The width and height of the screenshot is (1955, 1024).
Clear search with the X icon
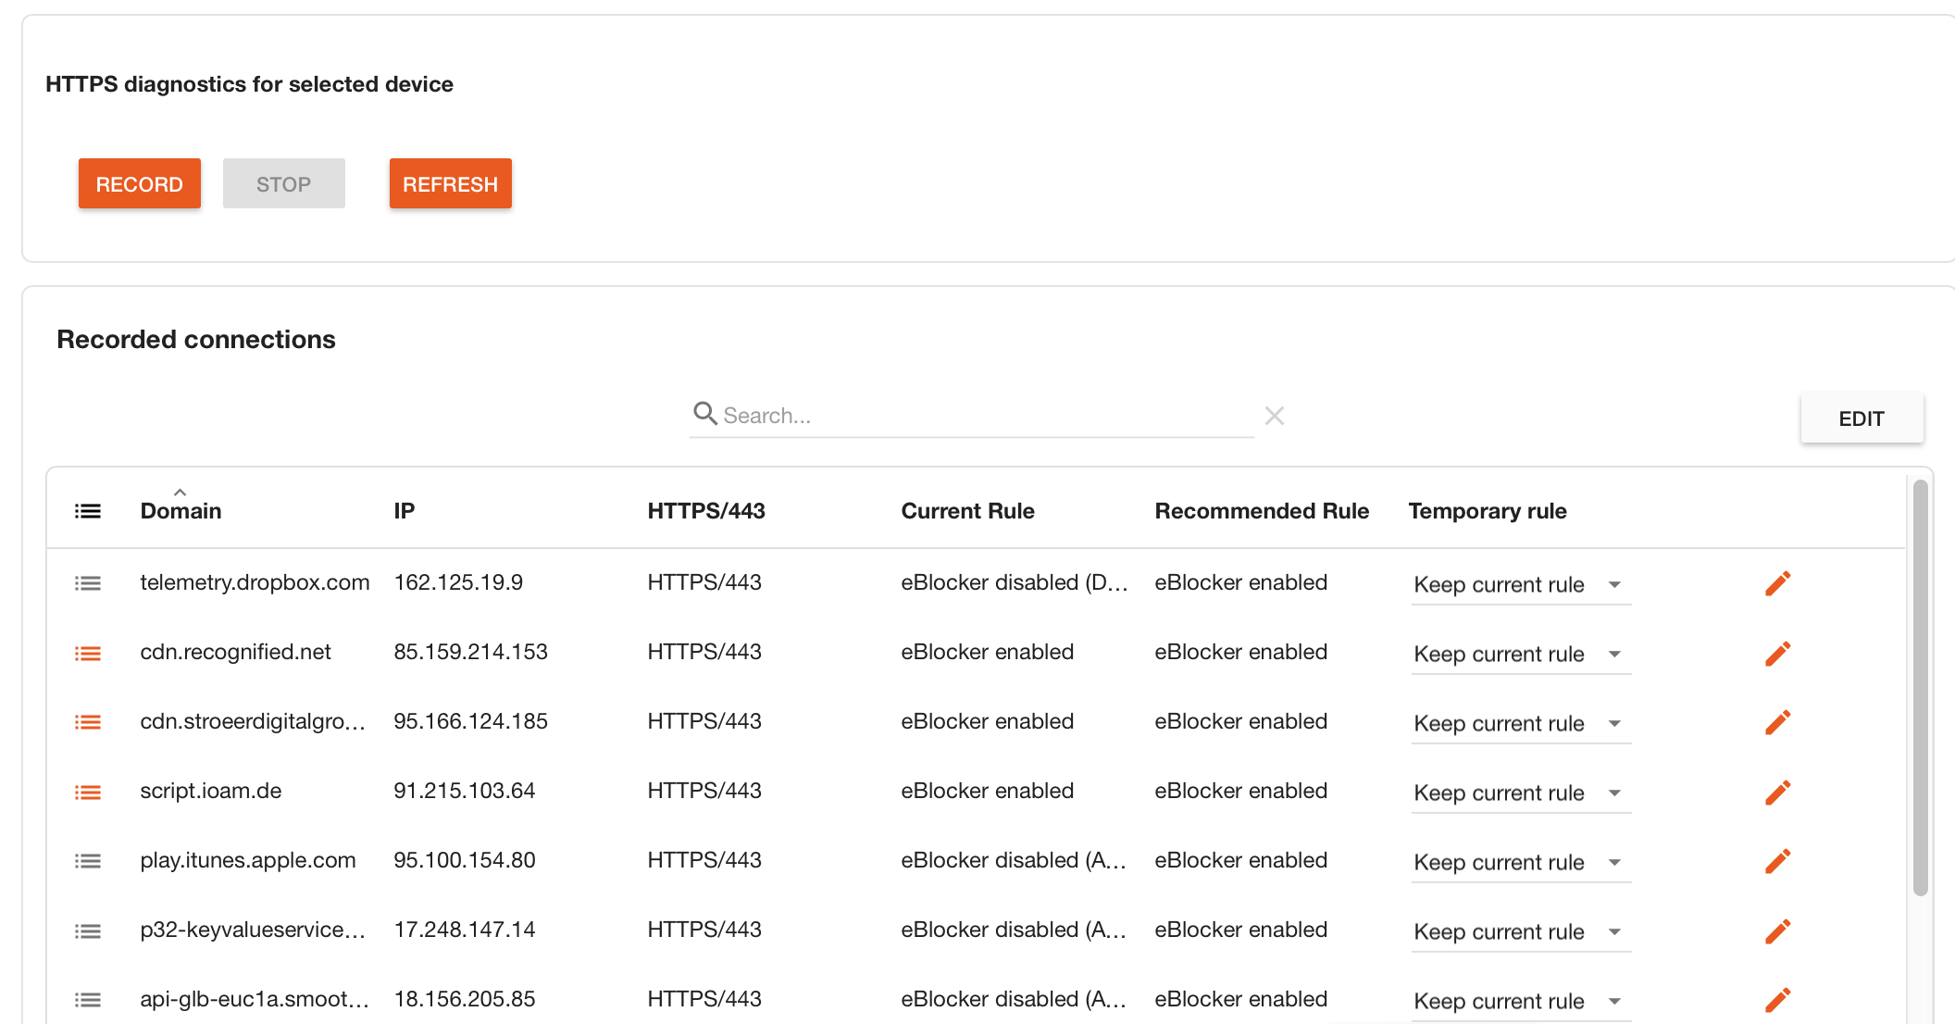(1275, 416)
